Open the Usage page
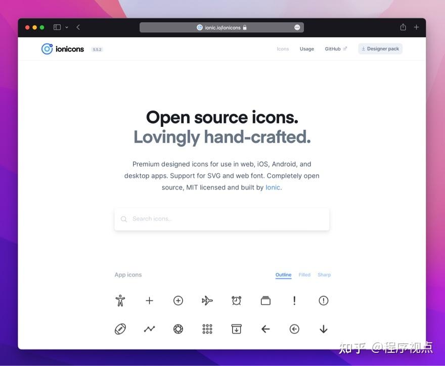Viewport: 445px width, 366px height. [306, 49]
